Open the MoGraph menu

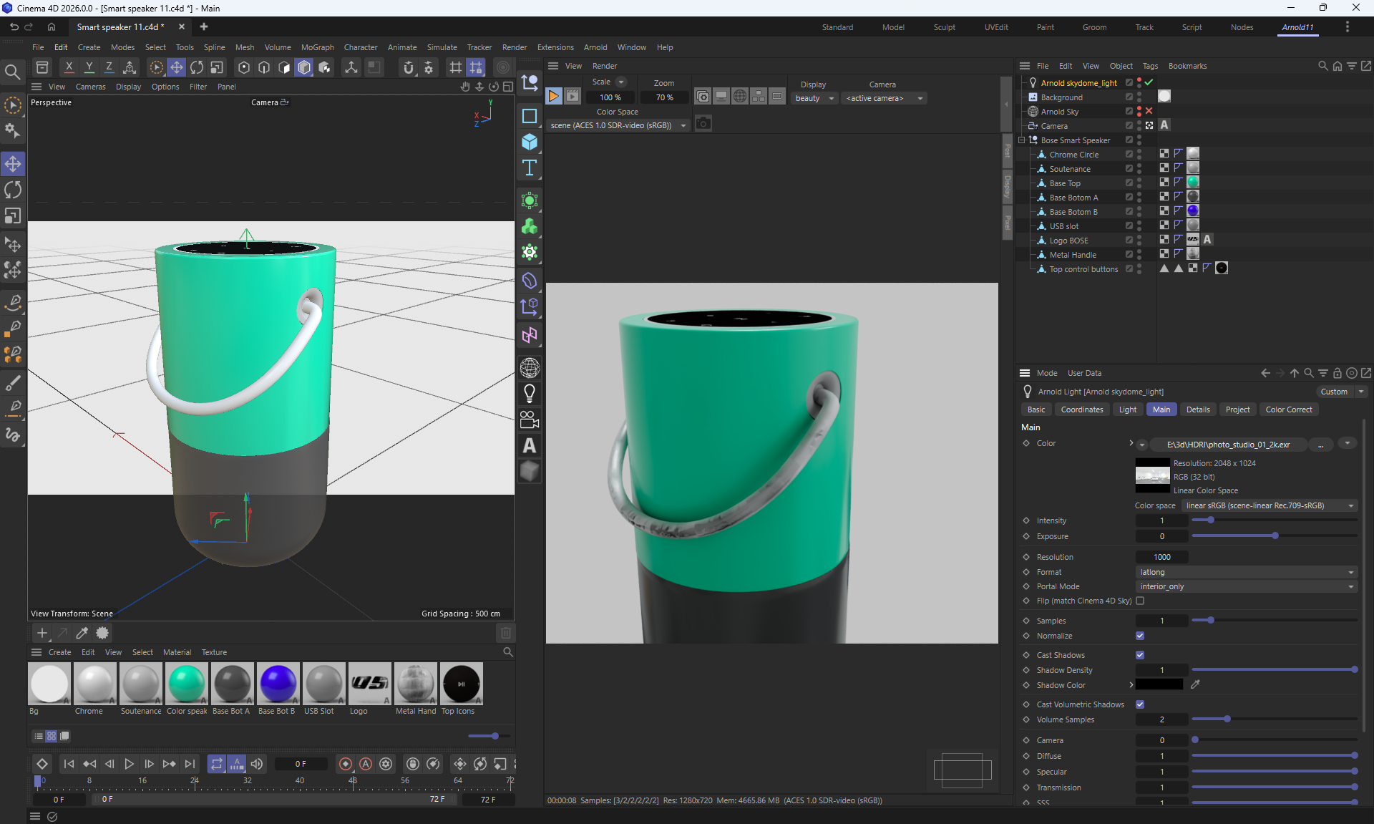(x=317, y=47)
